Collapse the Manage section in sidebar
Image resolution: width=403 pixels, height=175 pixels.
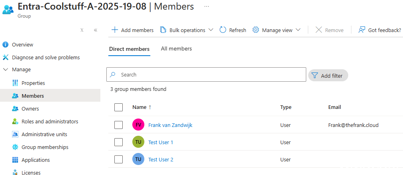tap(6, 70)
